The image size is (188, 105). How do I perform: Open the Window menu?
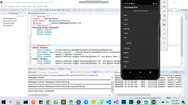coord(40,6)
